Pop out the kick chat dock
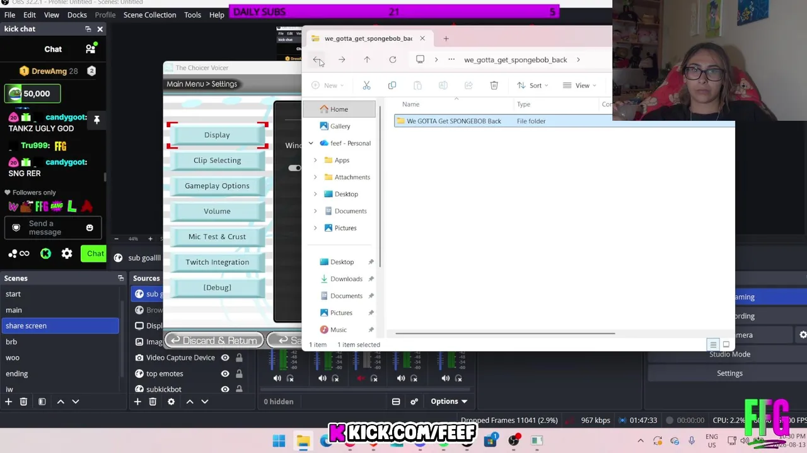807x453 pixels. (x=88, y=29)
